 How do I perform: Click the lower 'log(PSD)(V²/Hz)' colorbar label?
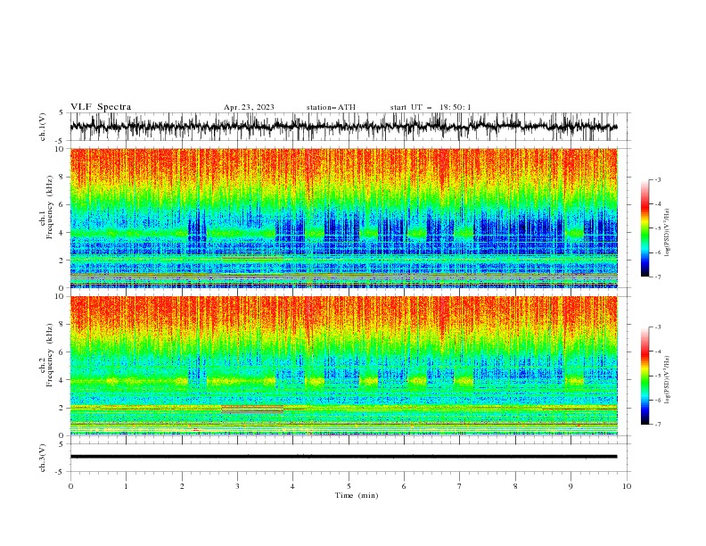(x=668, y=380)
